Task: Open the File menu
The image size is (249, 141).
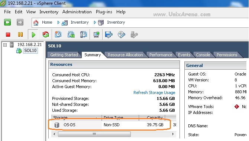Action: point(7,12)
